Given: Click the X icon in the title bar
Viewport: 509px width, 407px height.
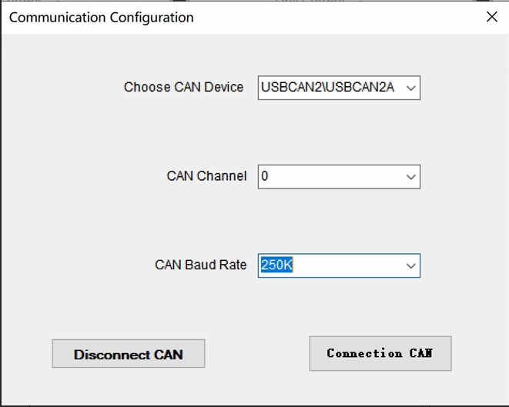Looking at the screenshot, I should (492, 17).
